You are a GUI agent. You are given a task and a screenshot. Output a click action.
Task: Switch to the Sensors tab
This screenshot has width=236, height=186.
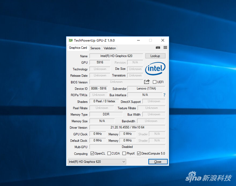click(x=95, y=48)
